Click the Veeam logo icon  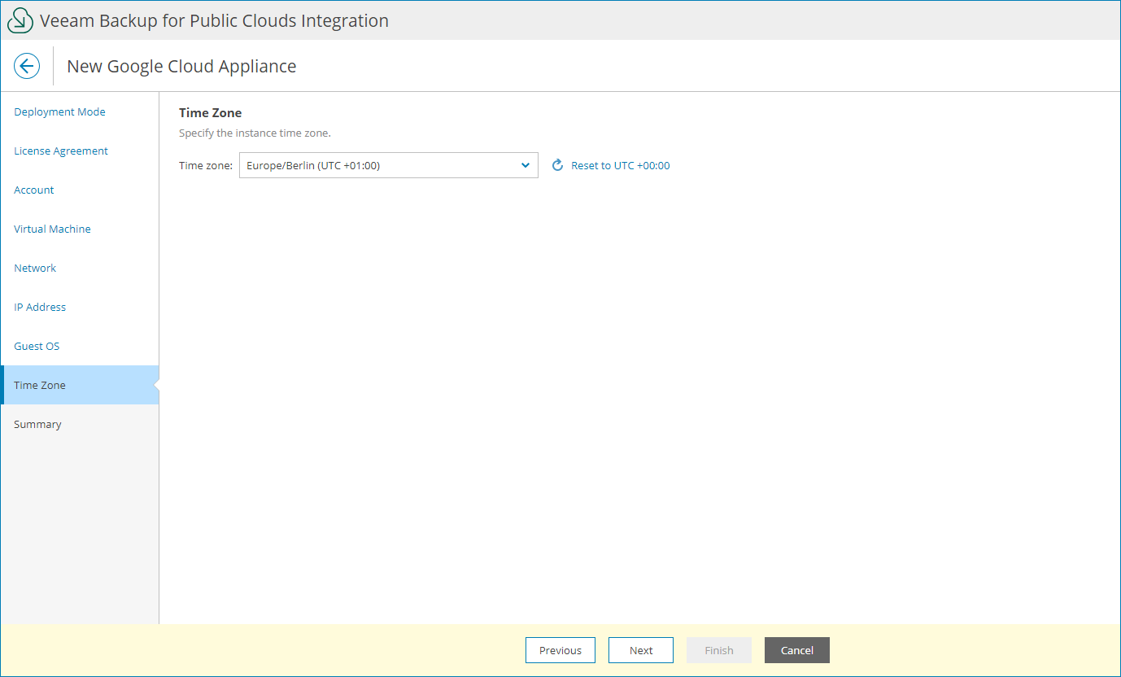(20, 21)
